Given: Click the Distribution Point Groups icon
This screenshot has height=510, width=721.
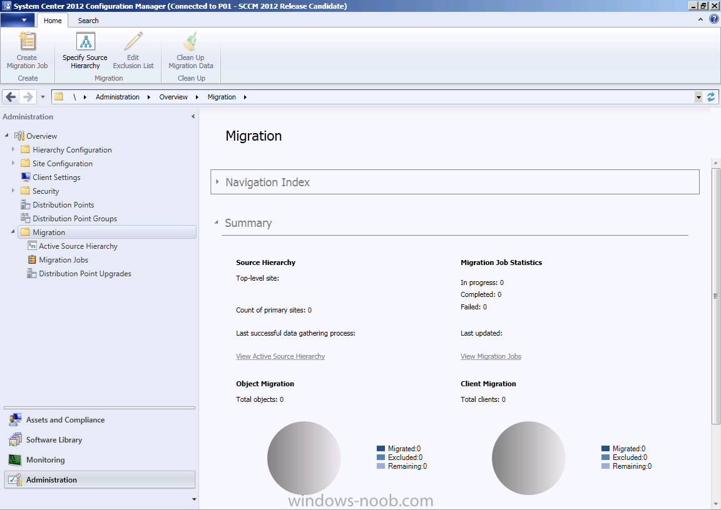Looking at the screenshot, I should coord(25,219).
